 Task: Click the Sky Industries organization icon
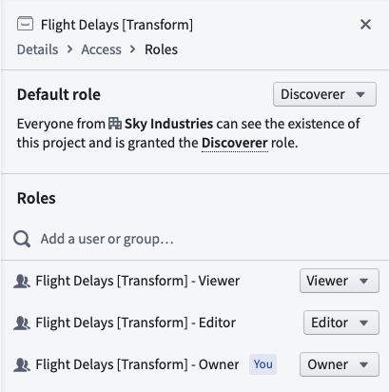[115, 124]
